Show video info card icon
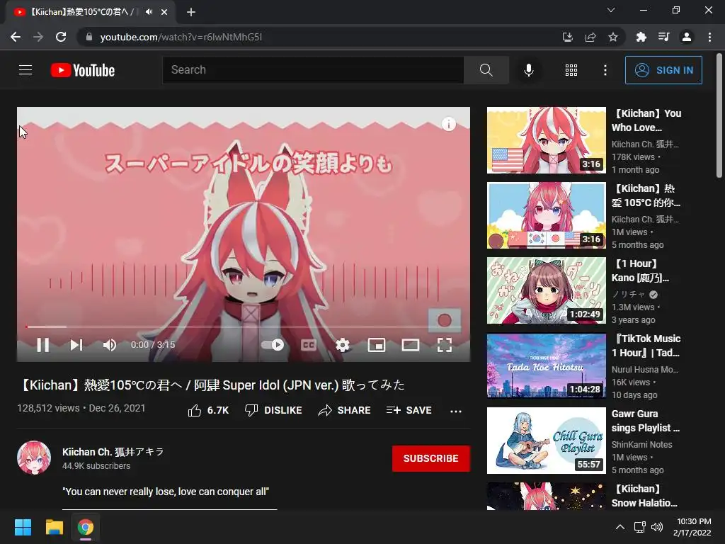725x544 pixels. [x=448, y=124]
